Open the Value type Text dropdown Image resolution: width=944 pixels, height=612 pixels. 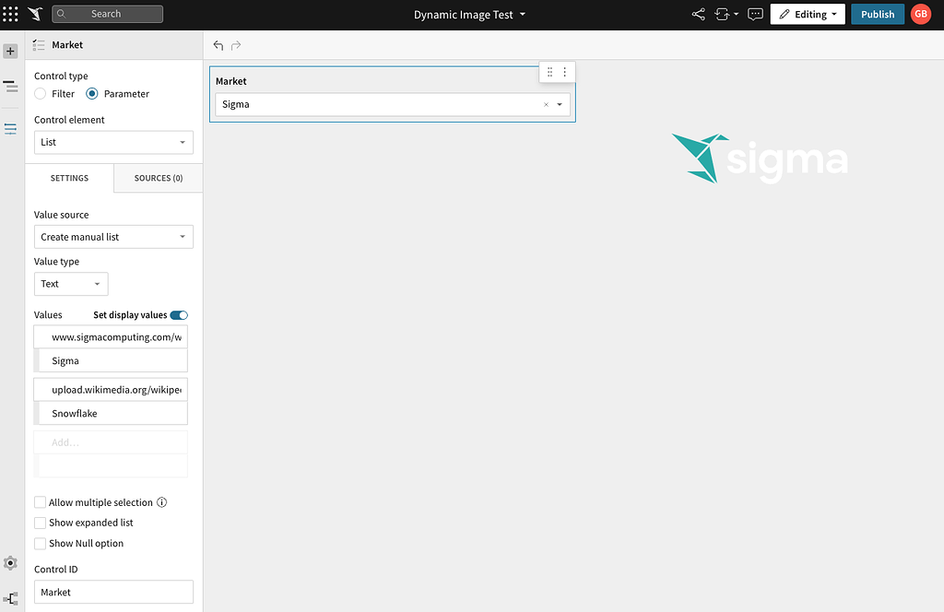coord(70,284)
